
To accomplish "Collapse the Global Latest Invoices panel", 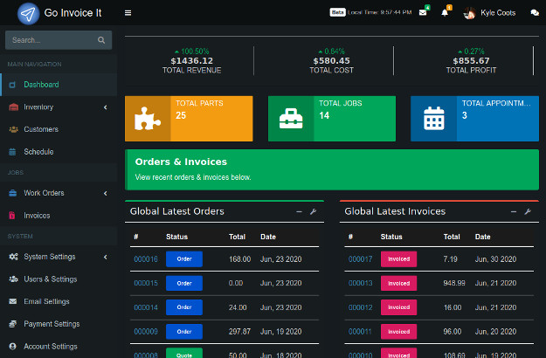I will 514,211.
